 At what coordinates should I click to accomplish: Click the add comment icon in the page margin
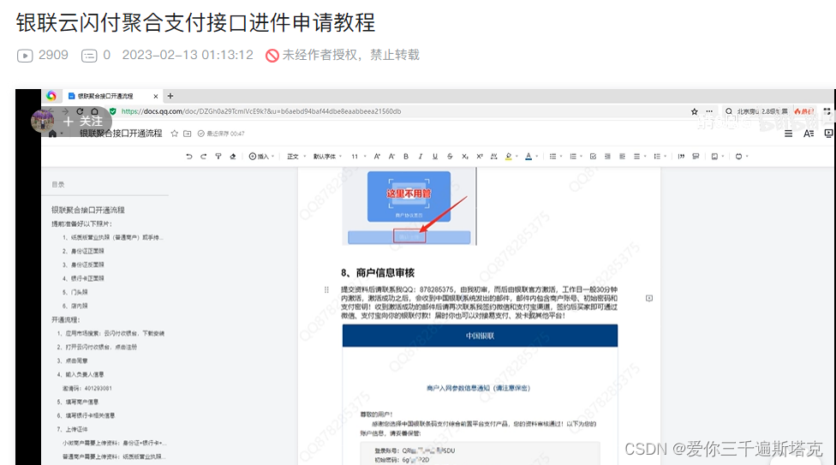649,298
